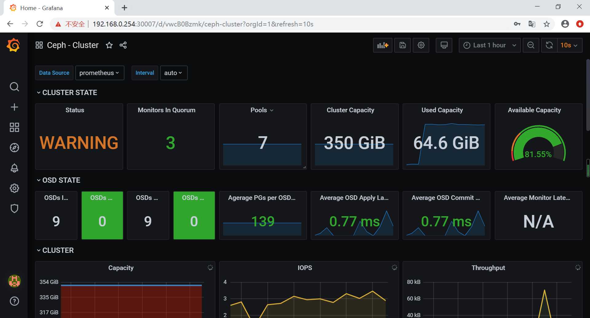Click the page vertical scrollbar
Screen dimensions: 590x318
click(x=588, y=95)
